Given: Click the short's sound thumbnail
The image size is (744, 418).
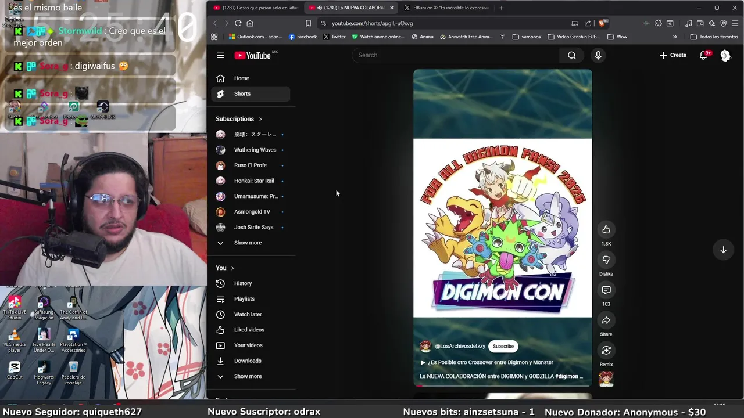Looking at the screenshot, I should coord(606,379).
